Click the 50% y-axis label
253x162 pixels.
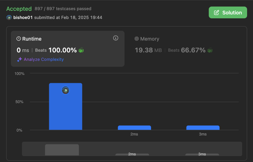coord(19,102)
